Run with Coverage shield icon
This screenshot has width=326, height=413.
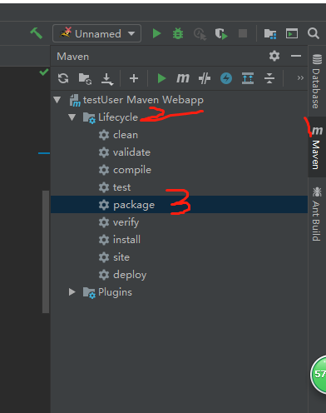pos(221,34)
